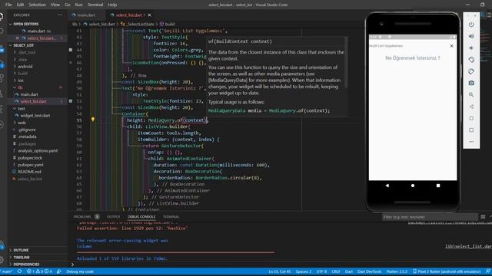Open widget_test.dart in the explorer
492x276 pixels.
pos(35,115)
